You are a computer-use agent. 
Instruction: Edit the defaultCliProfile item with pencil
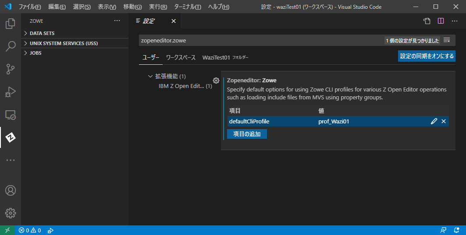434,121
